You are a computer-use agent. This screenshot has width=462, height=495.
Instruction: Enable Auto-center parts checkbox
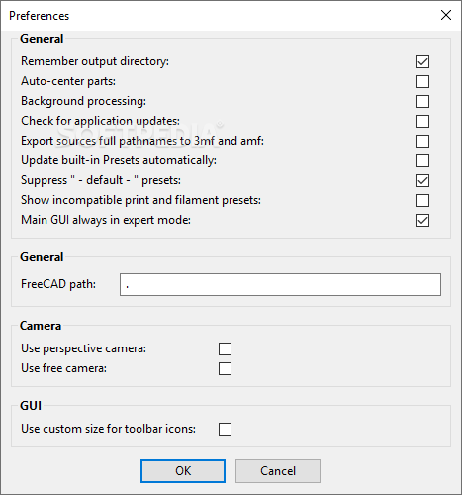[422, 81]
